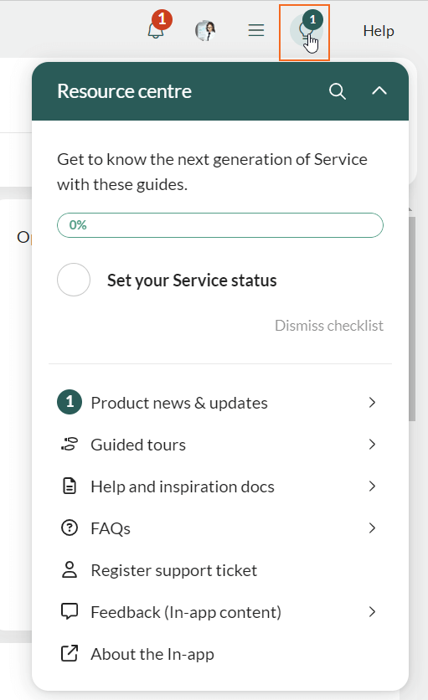Click the lightbulb resource centre icon

pyautogui.click(x=305, y=32)
